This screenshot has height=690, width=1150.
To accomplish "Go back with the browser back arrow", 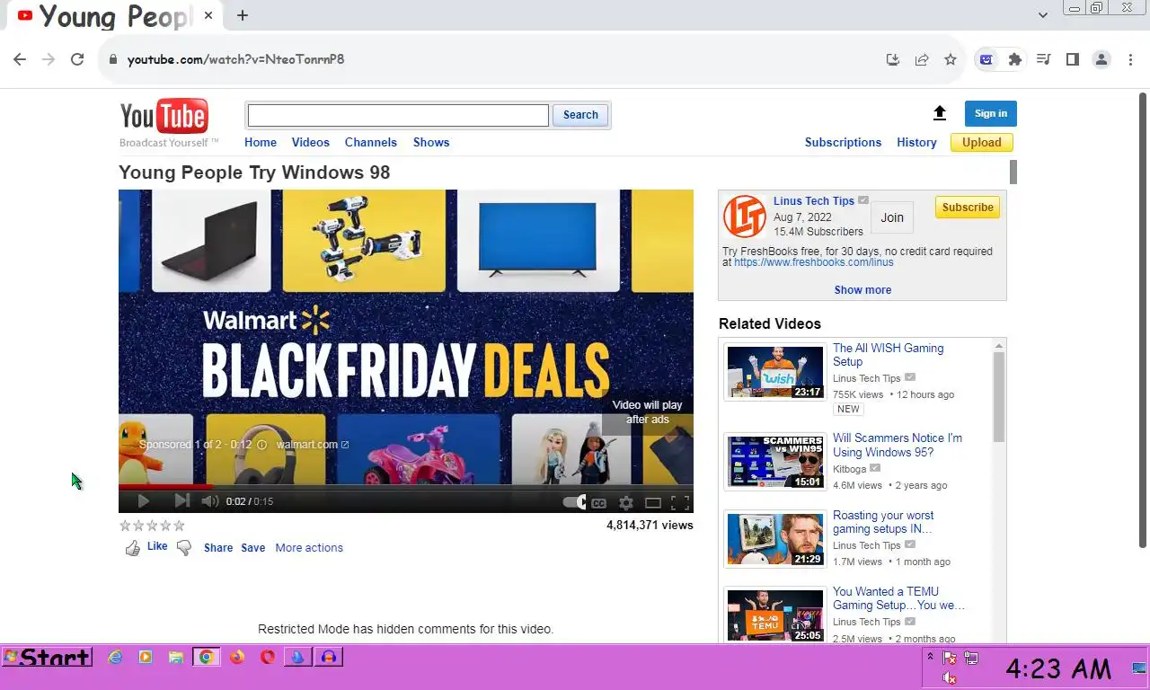I will point(20,59).
